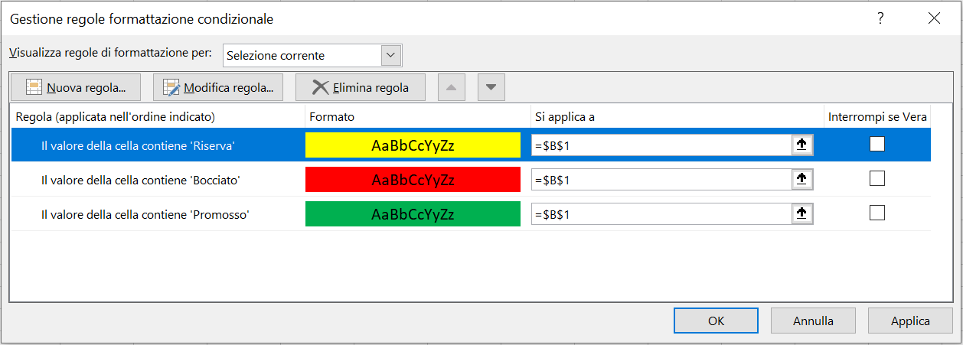Edit the range field for 'Riserva' rule

(661, 145)
